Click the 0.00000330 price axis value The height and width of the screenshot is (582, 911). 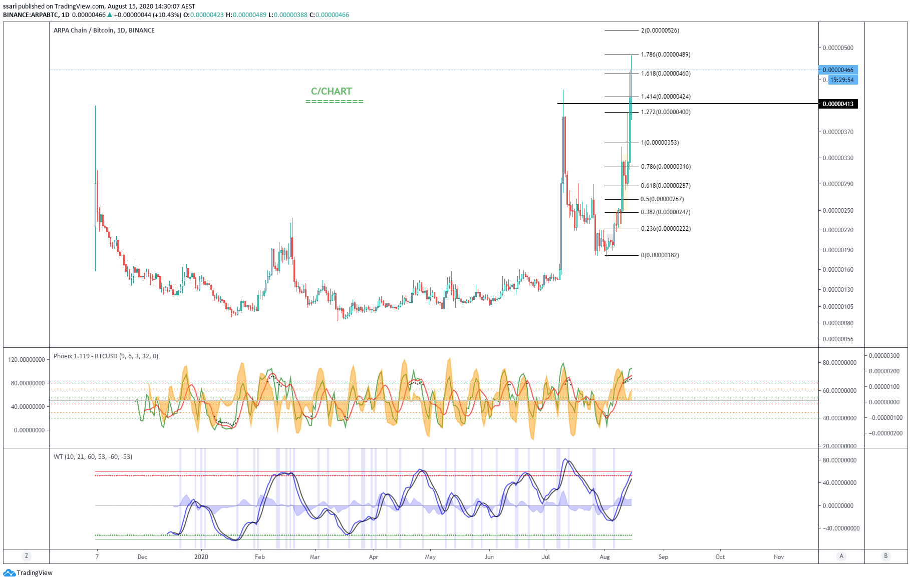point(838,158)
